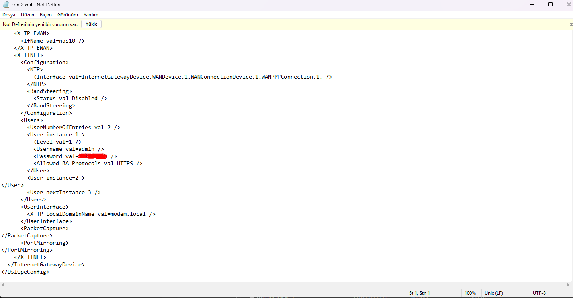Click the Yükle button in the update bar
Image resolution: width=573 pixels, height=298 pixels.
click(x=92, y=24)
